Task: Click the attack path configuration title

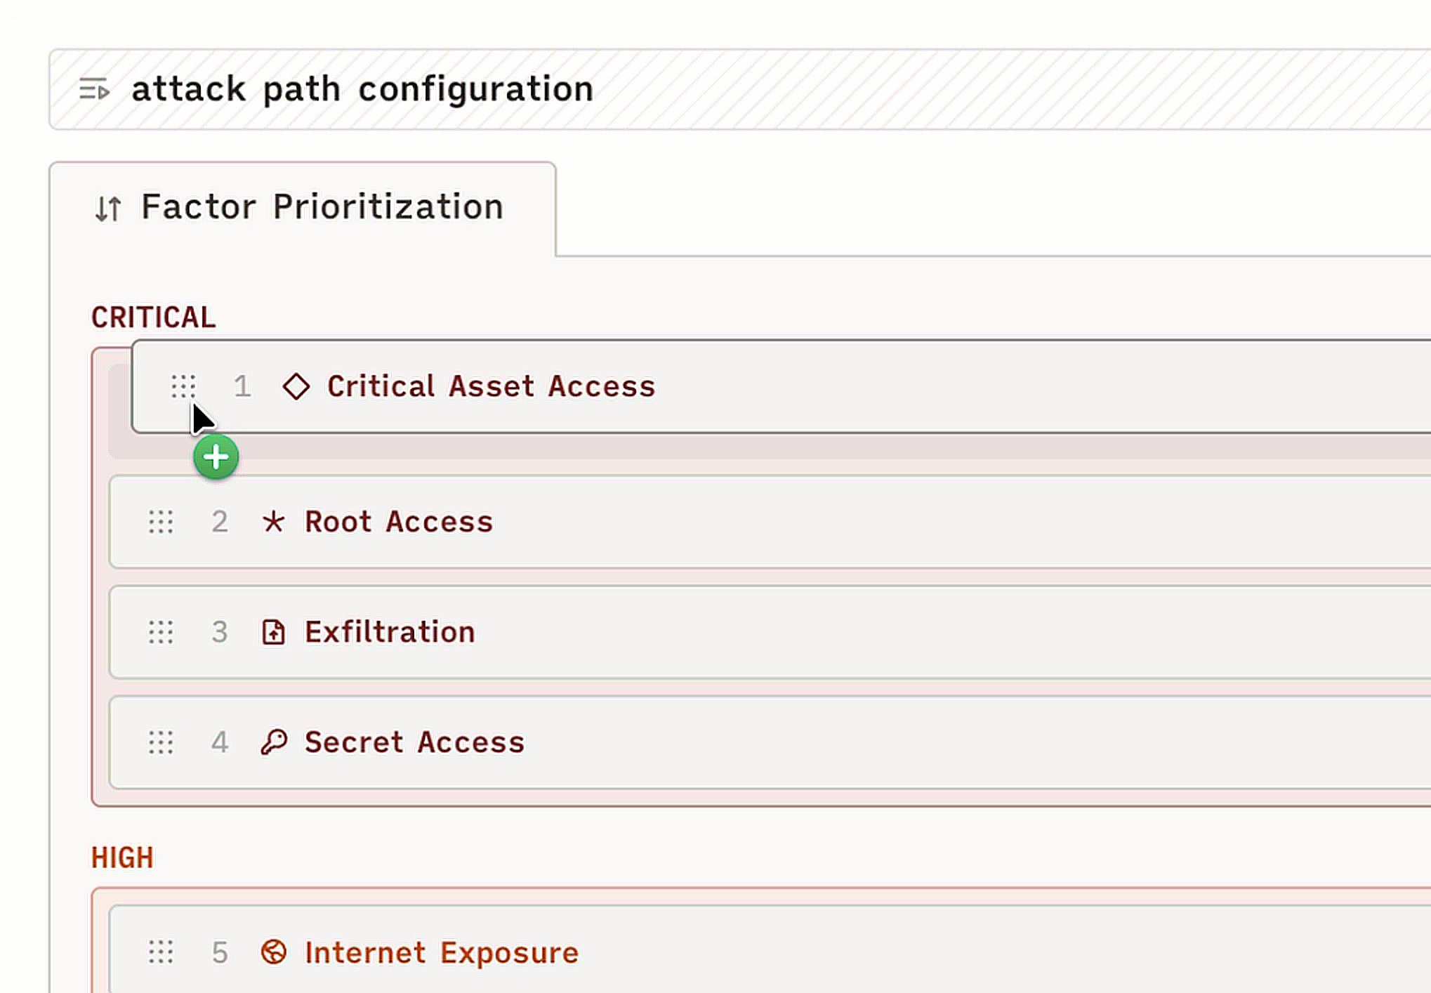Action: coord(362,89)
